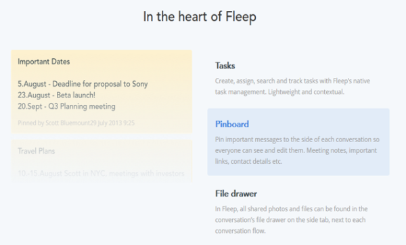Click the 'links, contact details etc.' text
The image size is (406, 245).
(248, 161)
